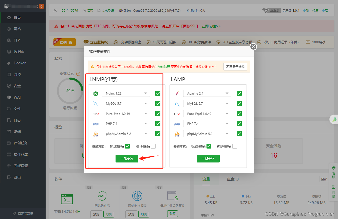Click the load status help question icon

tap(78, 74)
